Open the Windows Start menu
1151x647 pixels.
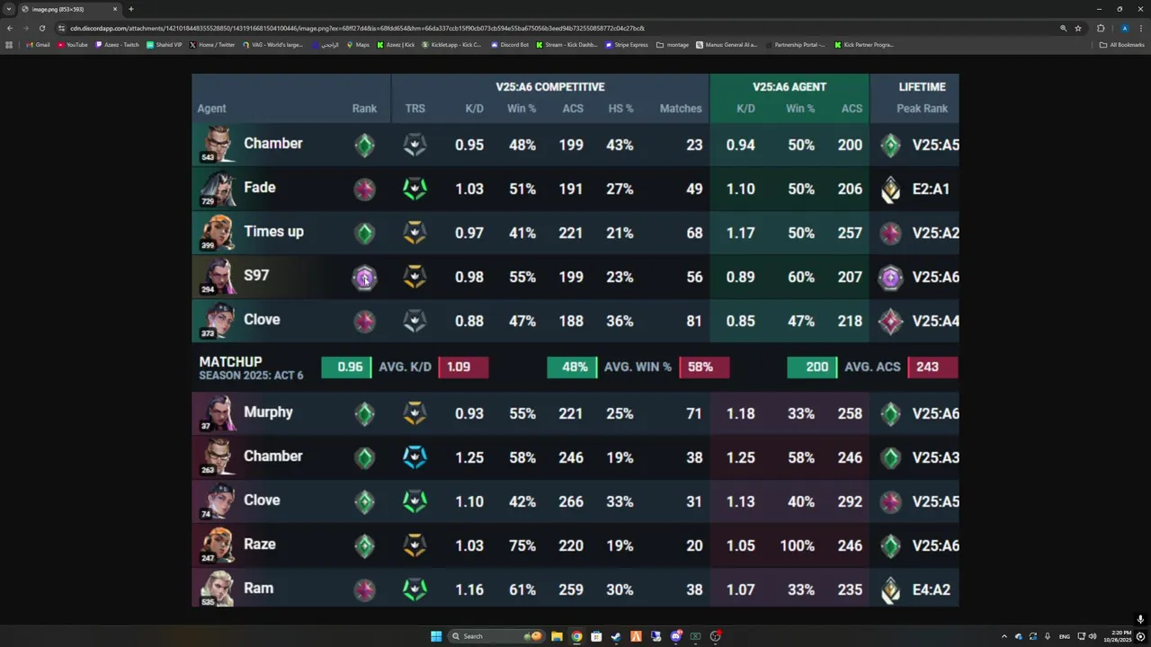coord(436,636)
